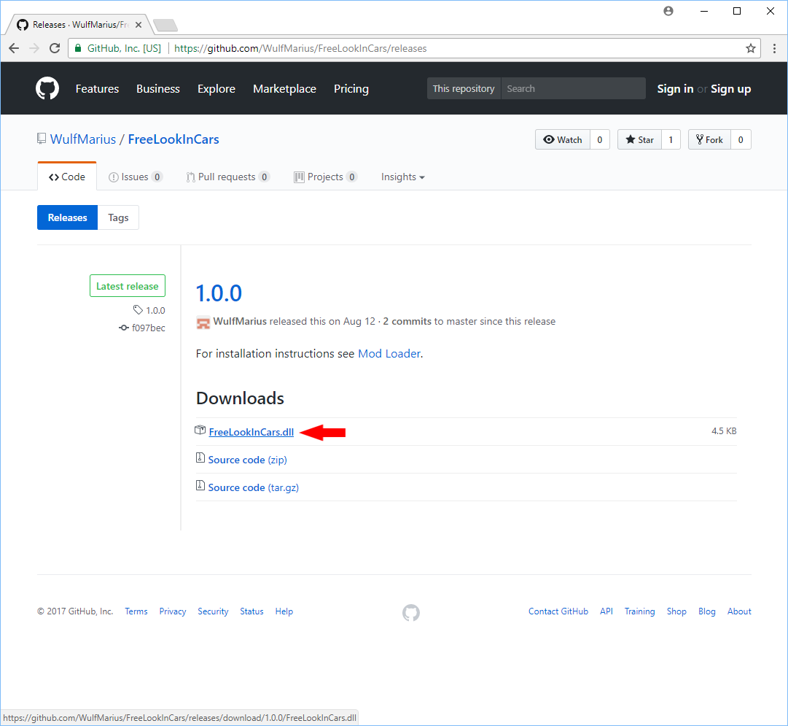This screenshot has height=726, width=788.
Task: Click the footer GitHub mark logo
Action: click(x=411, y=612)
